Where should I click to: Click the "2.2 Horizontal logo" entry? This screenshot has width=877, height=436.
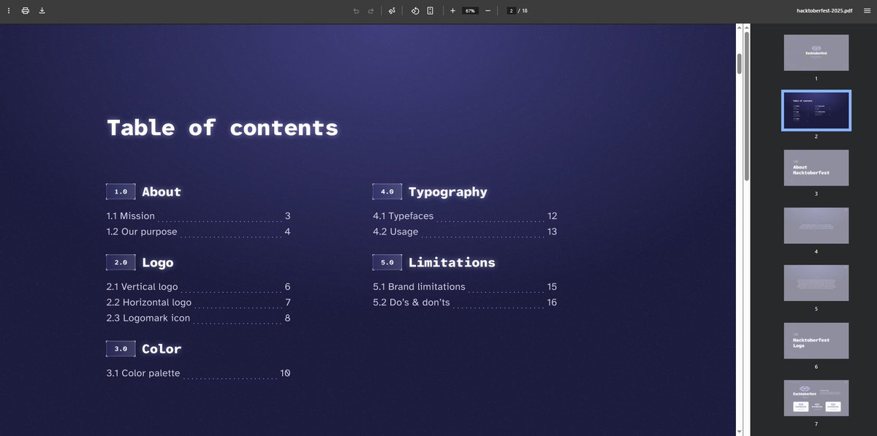(x=149, y=302)
